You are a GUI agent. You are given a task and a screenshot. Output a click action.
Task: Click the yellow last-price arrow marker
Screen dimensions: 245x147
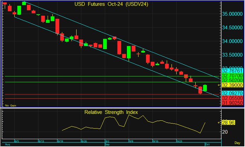[219, 85]
